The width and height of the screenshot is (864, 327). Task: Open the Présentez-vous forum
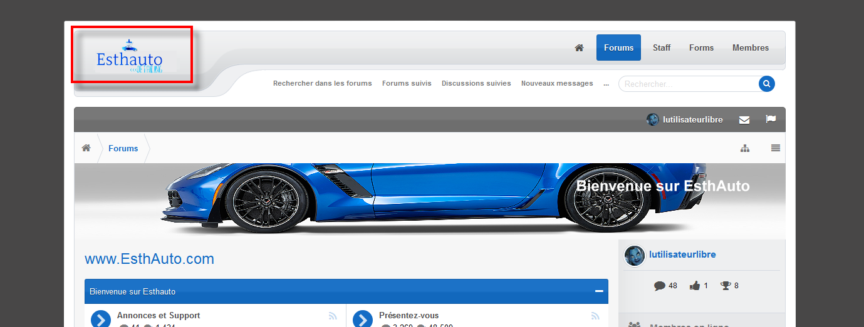[x=409, y=316]
